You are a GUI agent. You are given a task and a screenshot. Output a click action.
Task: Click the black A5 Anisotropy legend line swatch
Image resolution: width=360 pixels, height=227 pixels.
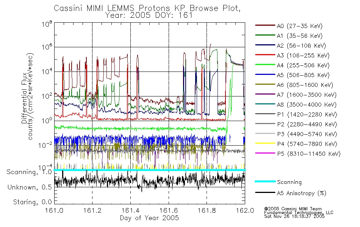point(265,193)
